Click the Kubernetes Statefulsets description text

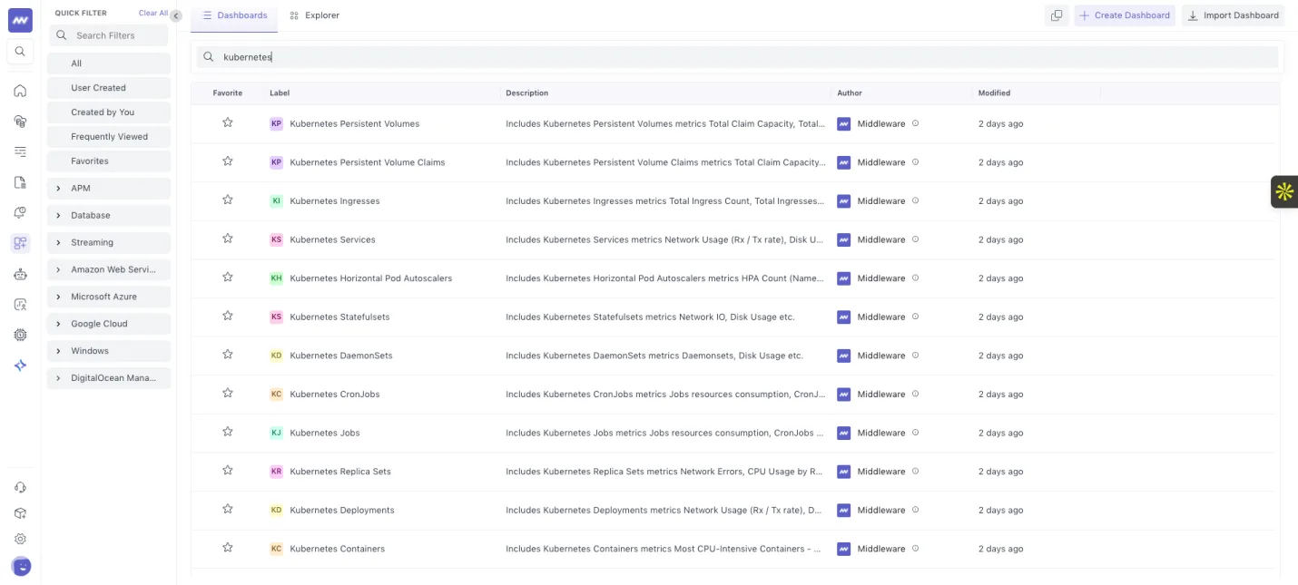pos(650,317)
